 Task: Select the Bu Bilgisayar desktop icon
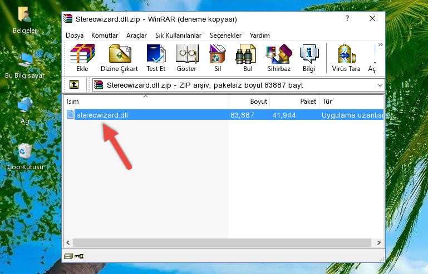tap(24, 65)
